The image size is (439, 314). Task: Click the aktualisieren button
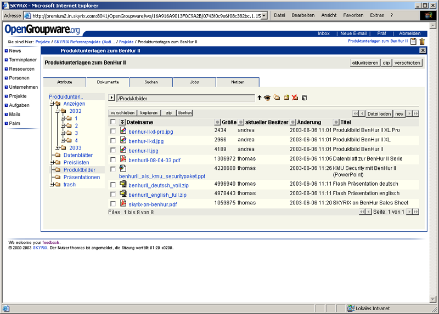[365, 63]
